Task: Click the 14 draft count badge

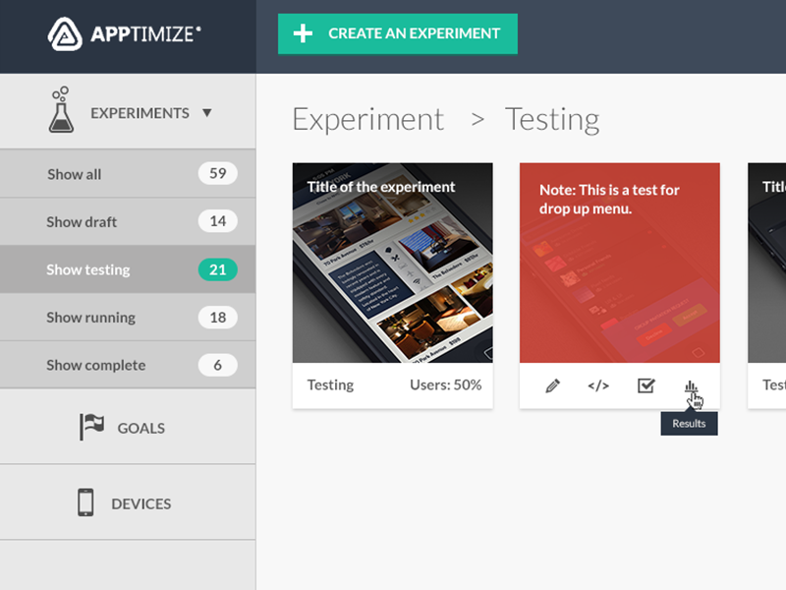Action: tap(217, 221)
